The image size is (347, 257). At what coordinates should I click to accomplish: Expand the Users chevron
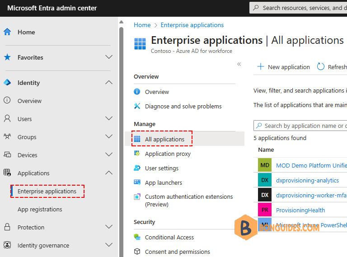click(x=108, y=118)
